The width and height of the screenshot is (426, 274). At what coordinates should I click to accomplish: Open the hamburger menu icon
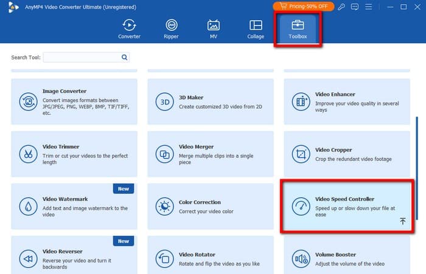pyautogui.click(x=368, y=7)
